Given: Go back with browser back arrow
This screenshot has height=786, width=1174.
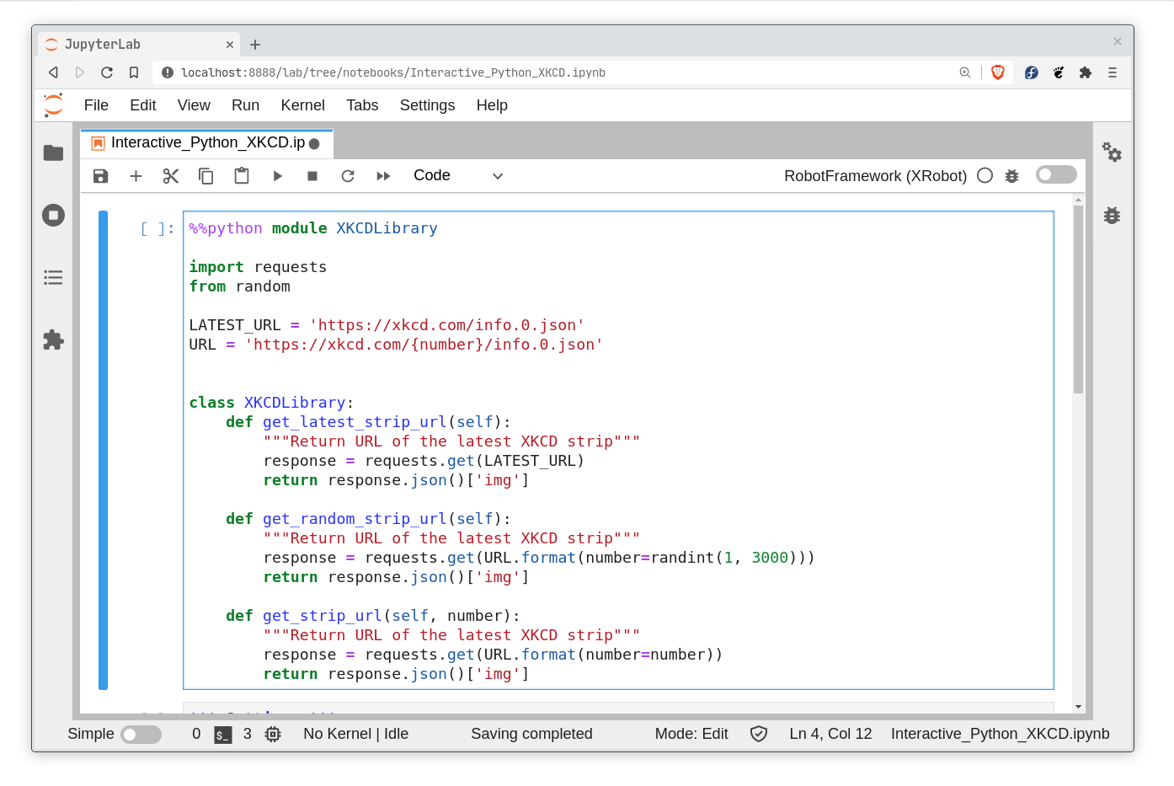Looking at the screenshot, I should pos(53,72).
